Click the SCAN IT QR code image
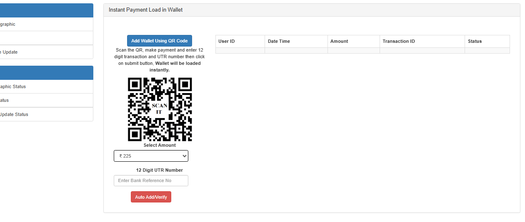This screenshot has width=525, height=222. pos(160,109)
